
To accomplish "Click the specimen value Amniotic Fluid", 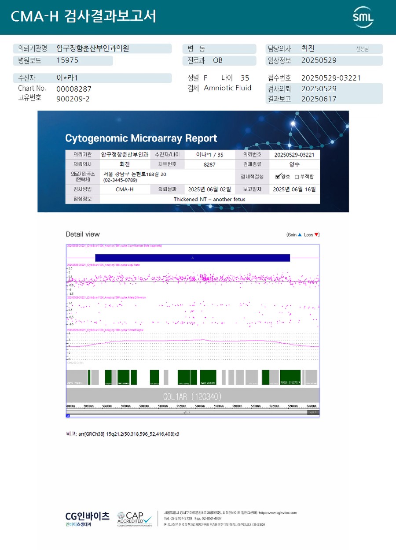I will [227, 88].
